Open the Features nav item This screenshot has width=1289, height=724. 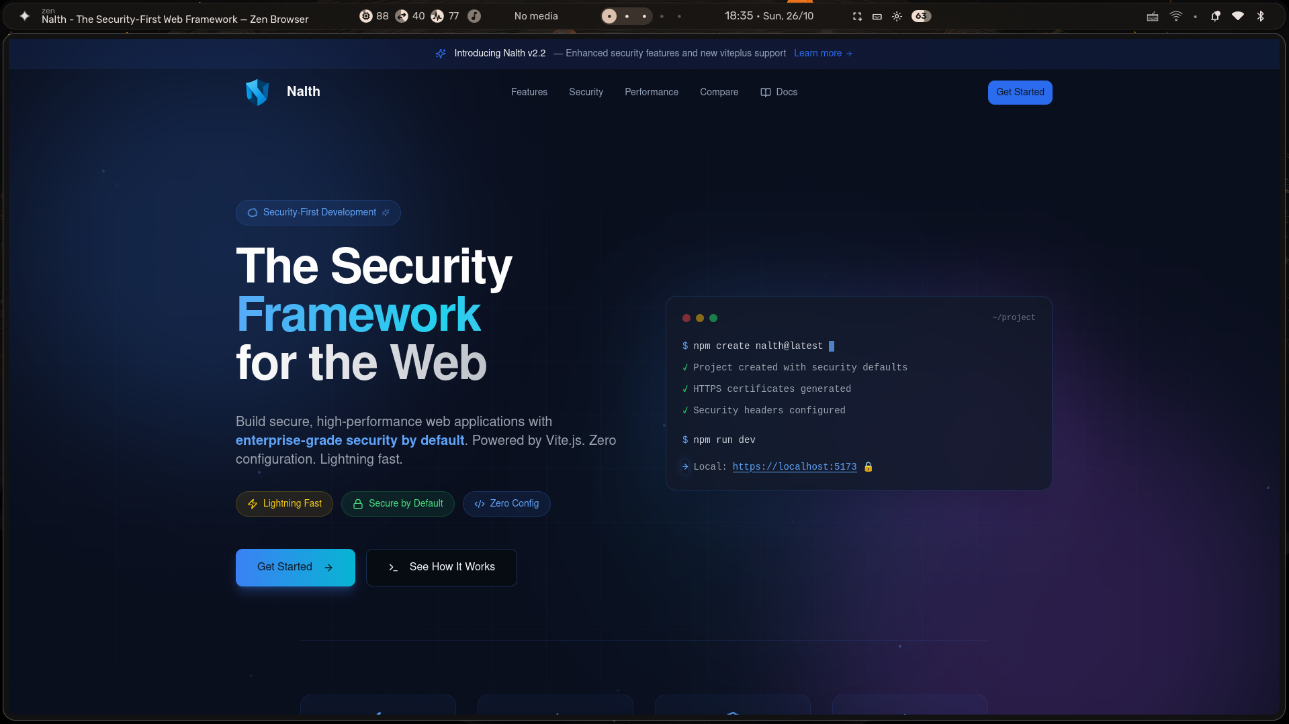pos(529,93)
